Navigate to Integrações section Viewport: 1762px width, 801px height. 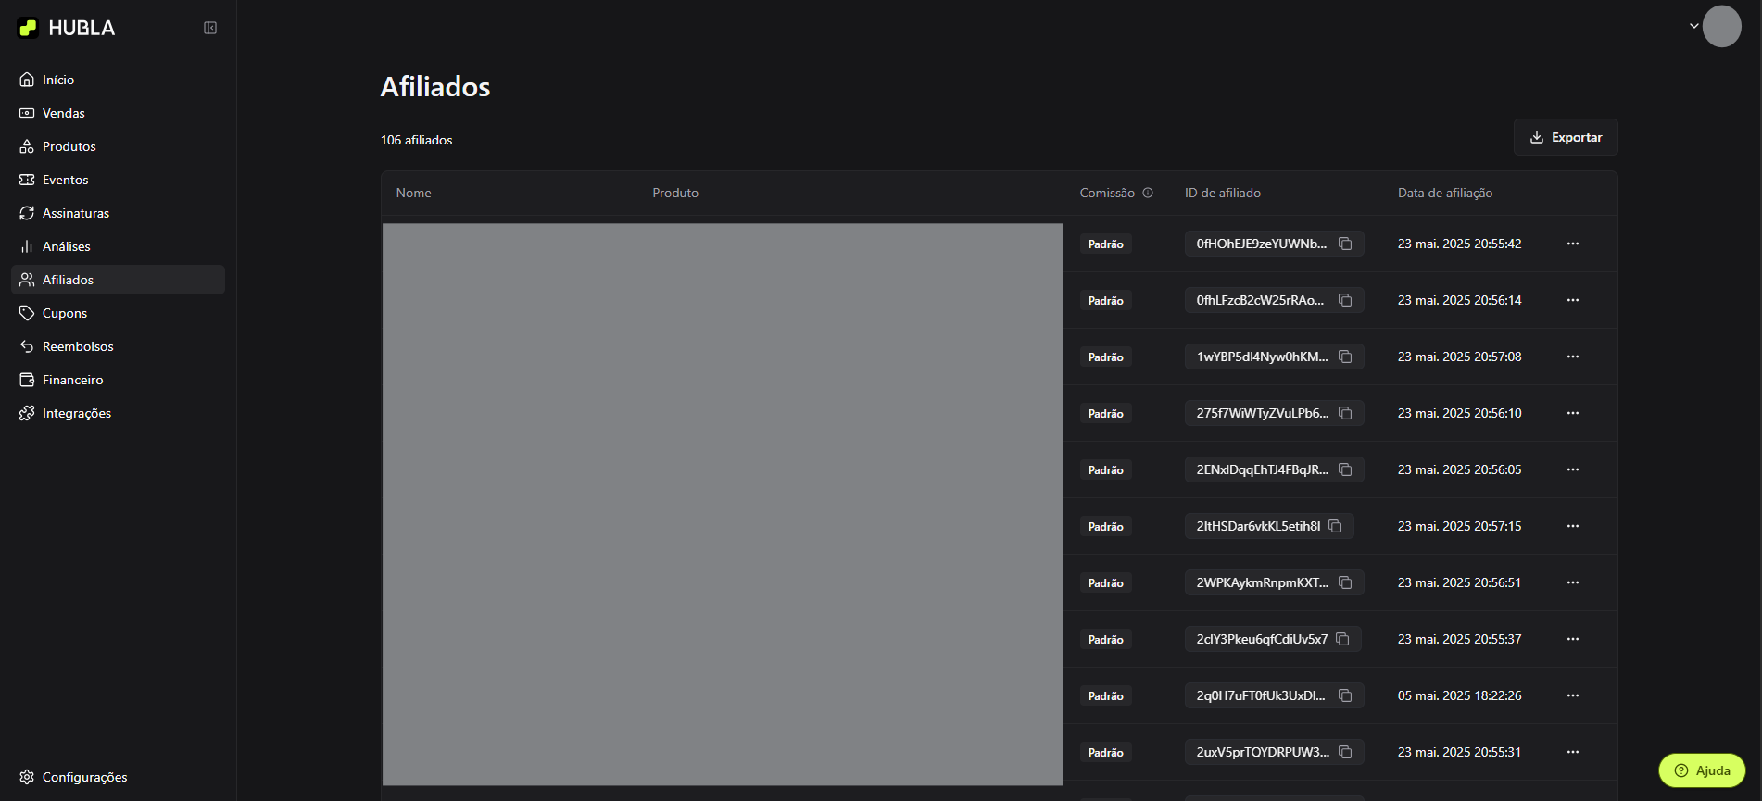pos(76,413)
